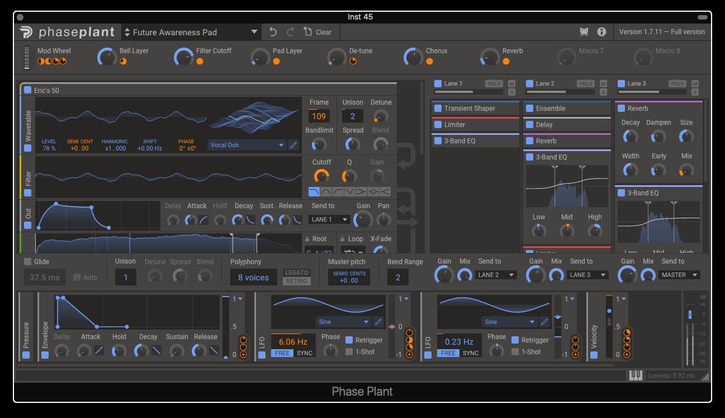This screenshot has width=725, height=418.
Task: Select LEGATO polyphony mode
Action: point(297,273)
